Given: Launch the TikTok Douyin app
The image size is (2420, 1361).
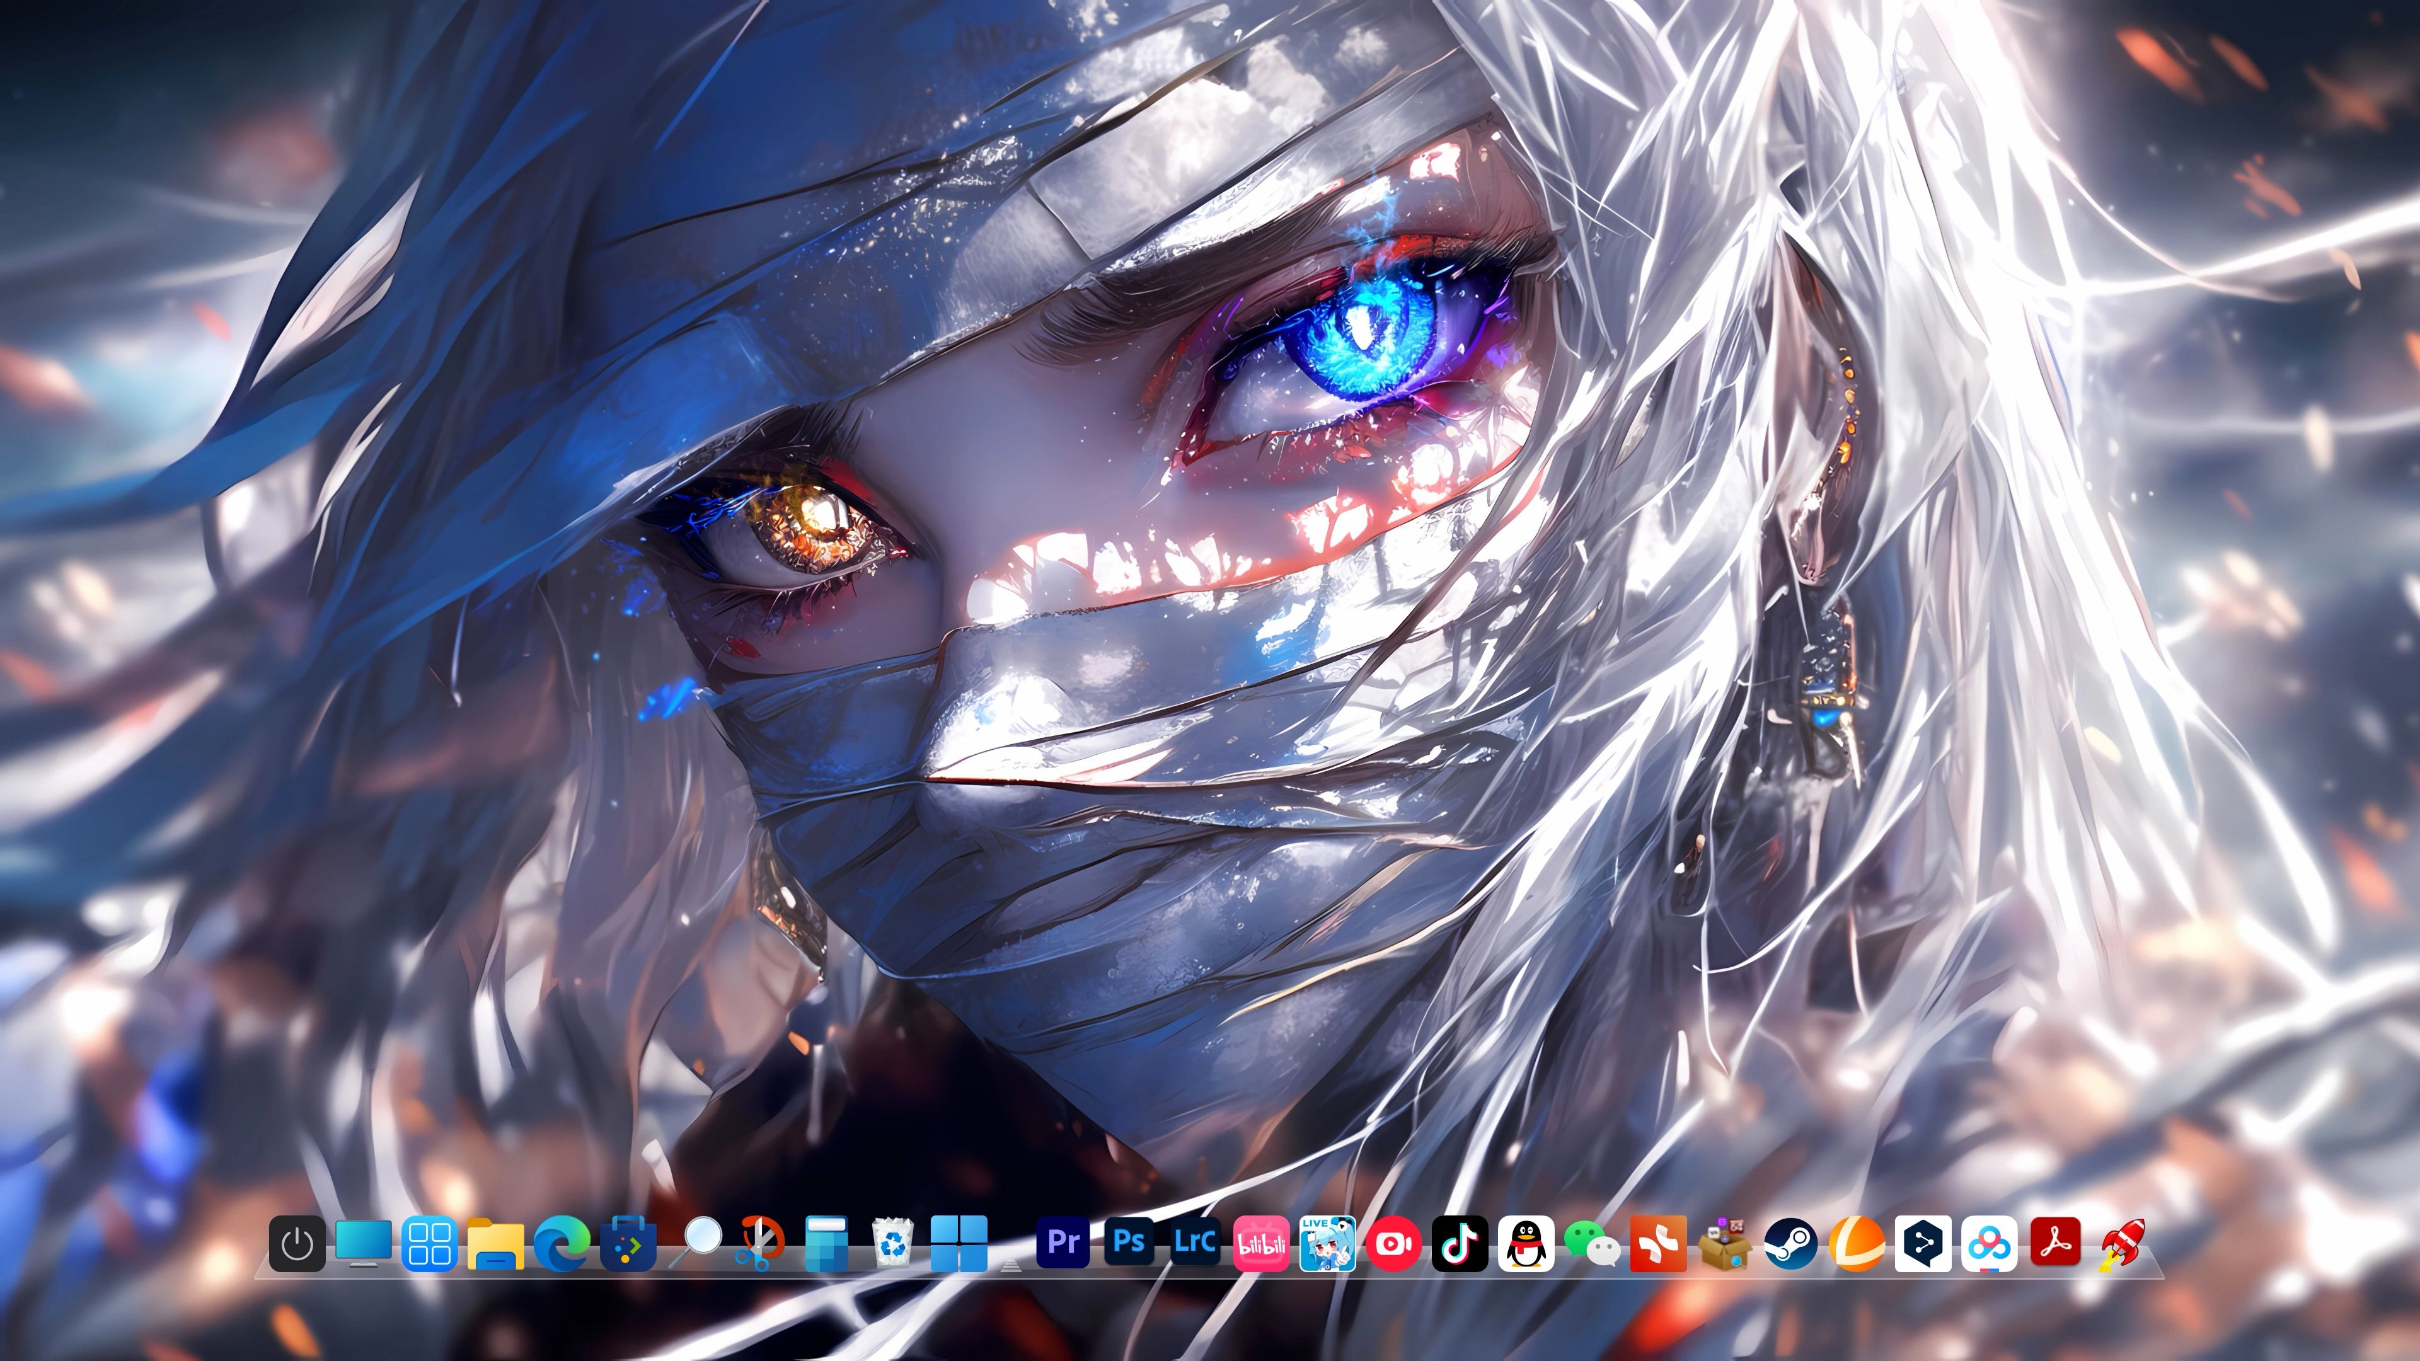Looking at the screenshot, I should pos(1459,1244).
